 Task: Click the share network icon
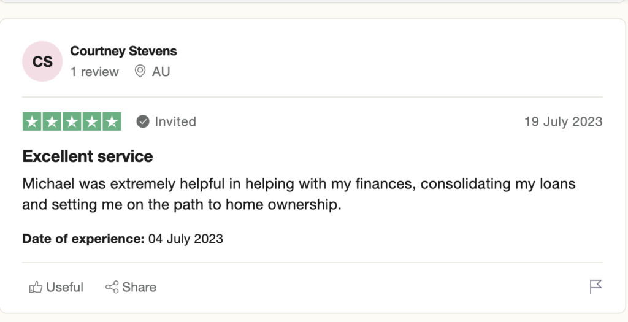pyautogui.click(x=112, y=287)
